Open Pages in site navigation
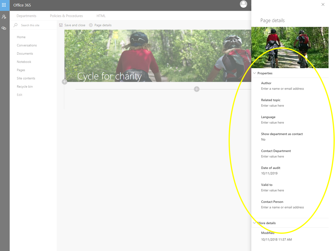Viewport: 335px width, 251px height. (x=21, y=70)
